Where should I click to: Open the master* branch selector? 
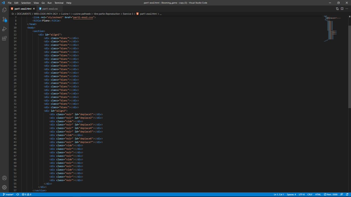coord(8,194)
